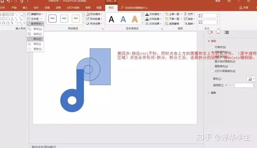Screen dimensions: 257x148
Task: Open the 形状效果 (Shape Effects) dropdown
Action: 94,24
